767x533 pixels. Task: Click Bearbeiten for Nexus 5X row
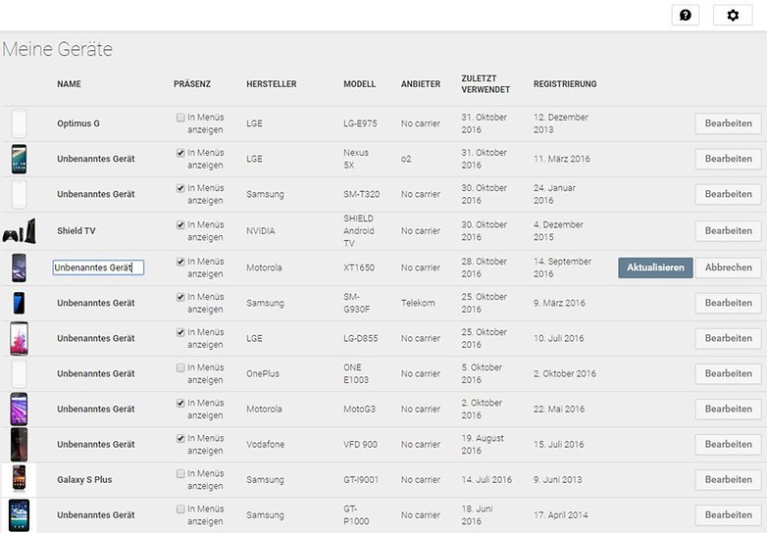[x=729, y=159]
